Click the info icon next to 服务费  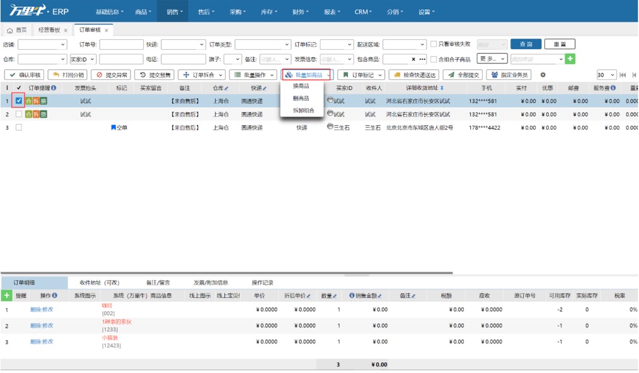click(x=613, y=88)
